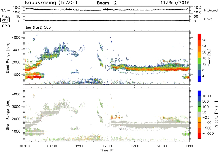Click the power scale value 4

[x=203, y=76]
